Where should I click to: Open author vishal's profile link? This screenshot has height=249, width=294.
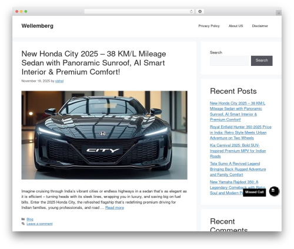click(x=59, y=81)
